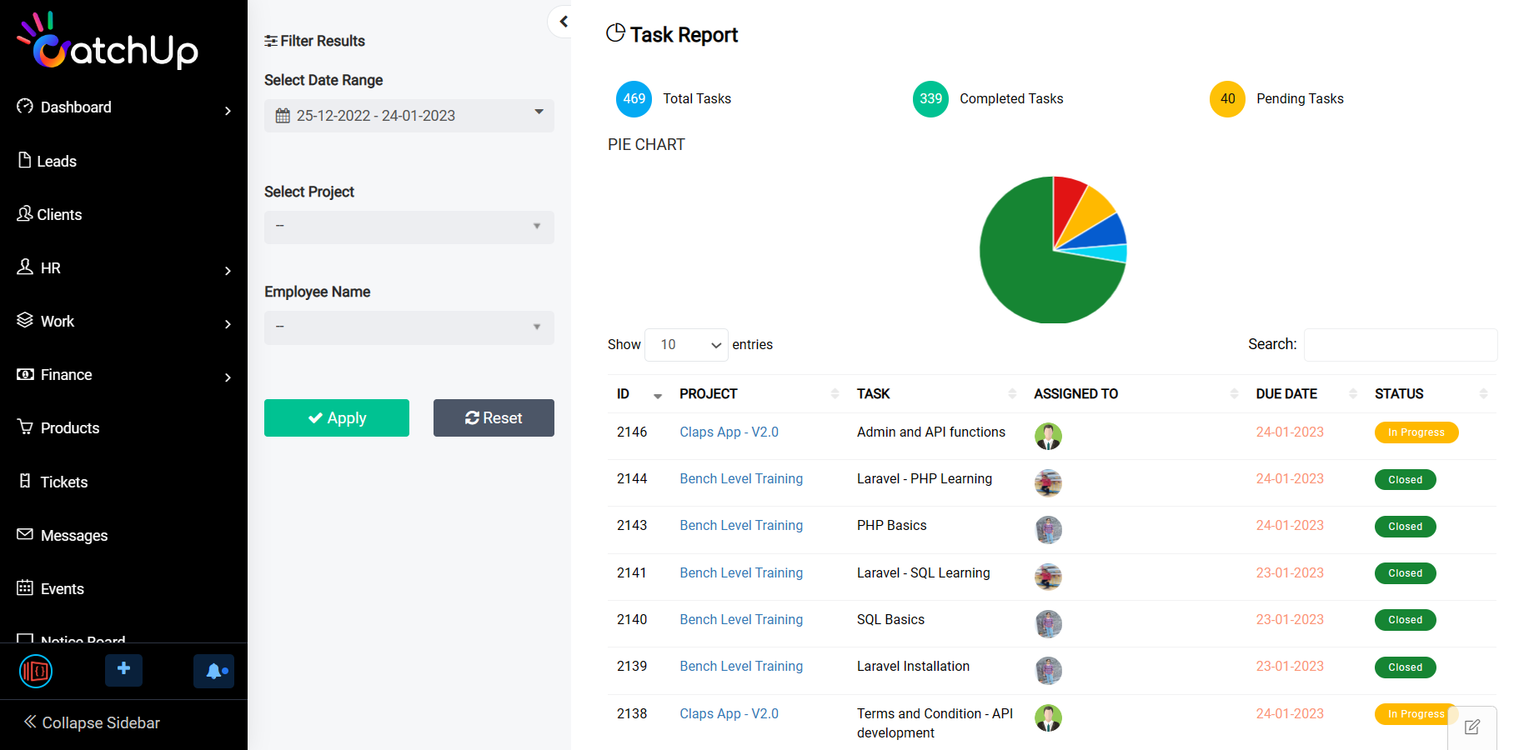Apply the selected filters
Image resolution: width=1529 pixels, height=750 pixels.
337,417
